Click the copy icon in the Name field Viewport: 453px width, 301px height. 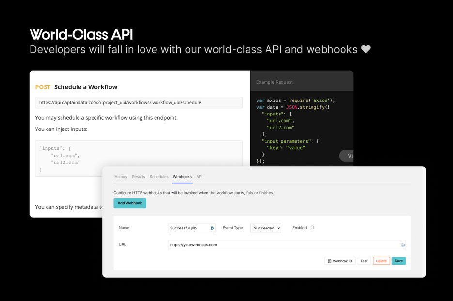point(212,228)
